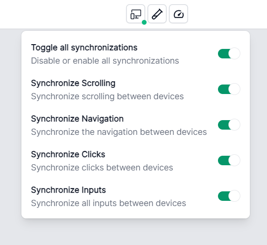Screen dimensions: 267x245
Task: Choose the Synchronize Navigation label
Action: click(77, 119)
